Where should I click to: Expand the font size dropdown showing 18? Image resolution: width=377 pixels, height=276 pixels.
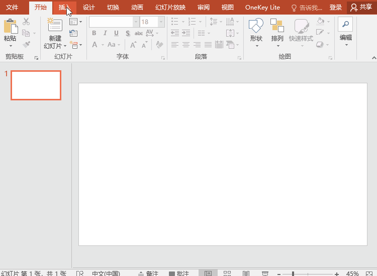tap(161, 22)
